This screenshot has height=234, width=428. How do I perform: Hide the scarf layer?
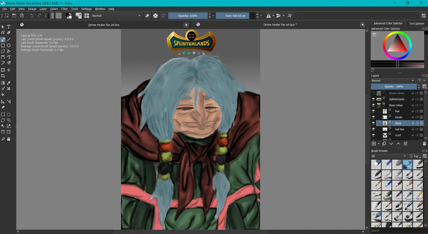(373, 135)
